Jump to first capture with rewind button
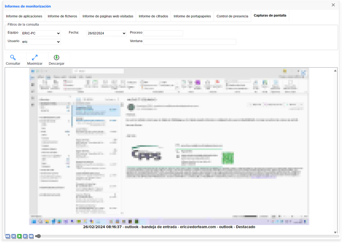The image size is (342, 243). tap(8, 236)
